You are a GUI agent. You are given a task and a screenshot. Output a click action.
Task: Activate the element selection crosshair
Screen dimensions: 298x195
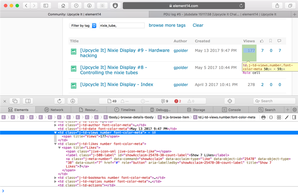(229, 101)
